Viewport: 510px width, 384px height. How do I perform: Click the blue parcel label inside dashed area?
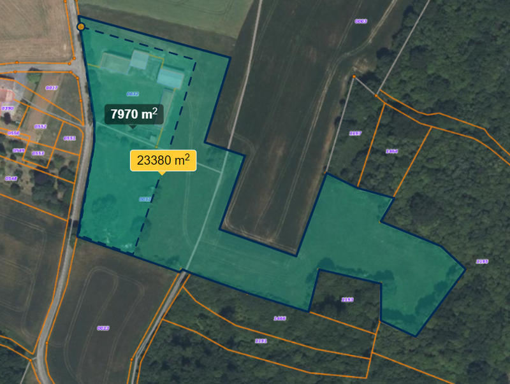tap(133, 94)
